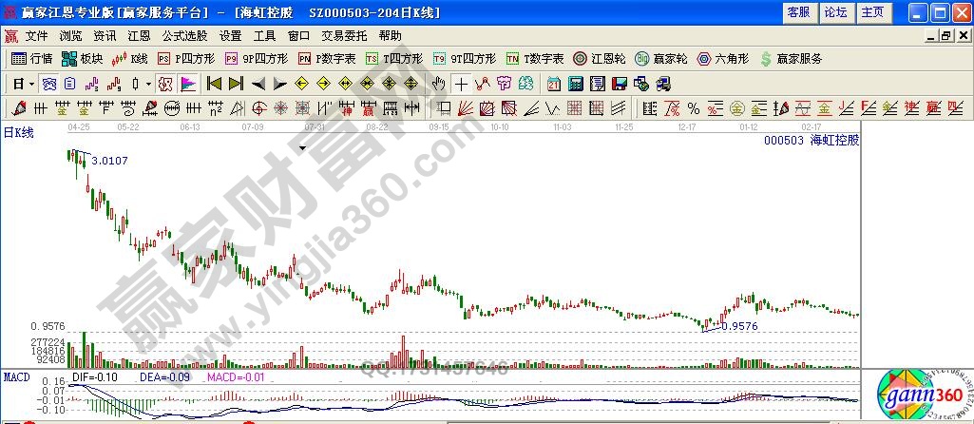Toggle the colored flag indicator button
The image size is (974, 424).
point(188,84)
